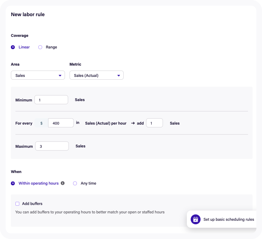
Task: Click the Add buffers label text
Action: coord(32,204)
